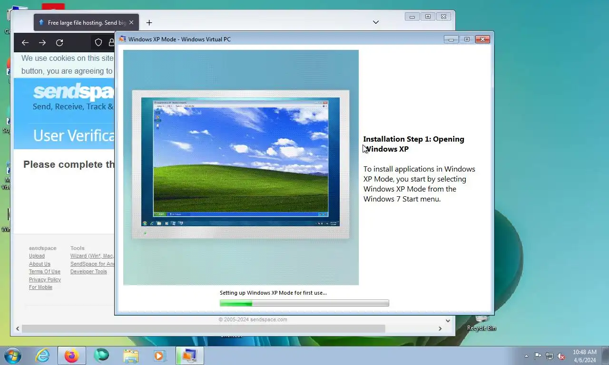Click the setup progress bar
This screenshot has height=365, width=609.
pos(304,303)
